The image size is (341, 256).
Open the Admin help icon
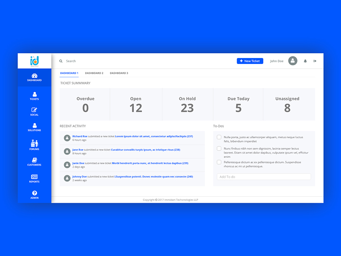[x=35, y=193]
